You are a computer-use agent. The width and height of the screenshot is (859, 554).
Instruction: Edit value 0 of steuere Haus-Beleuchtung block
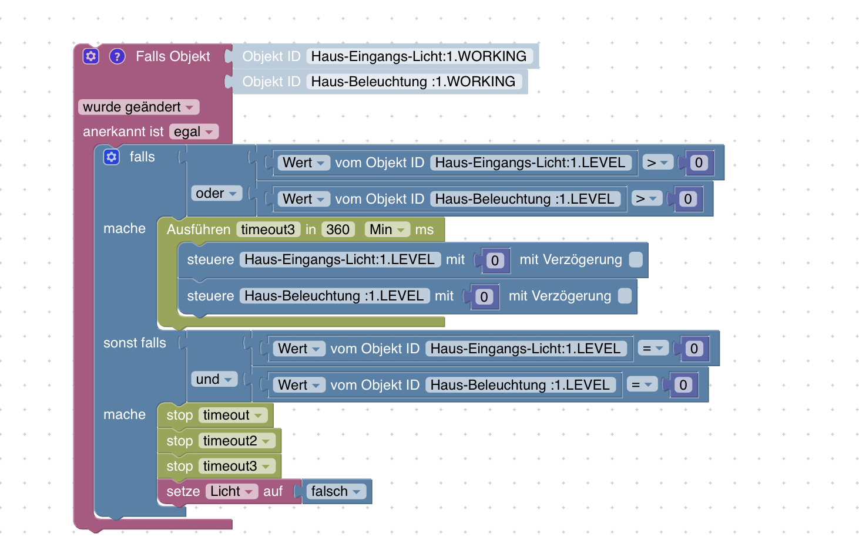(484, 296)
